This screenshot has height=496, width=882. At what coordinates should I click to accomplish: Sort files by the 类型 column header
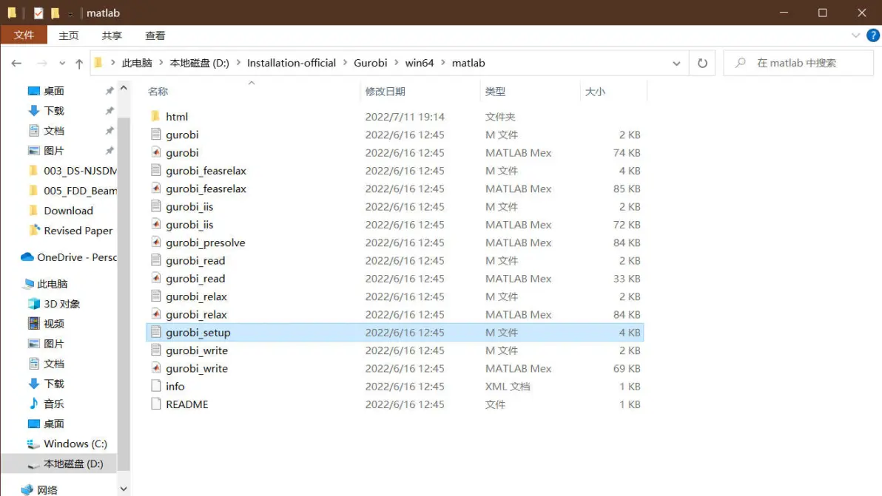pos(495,92)
